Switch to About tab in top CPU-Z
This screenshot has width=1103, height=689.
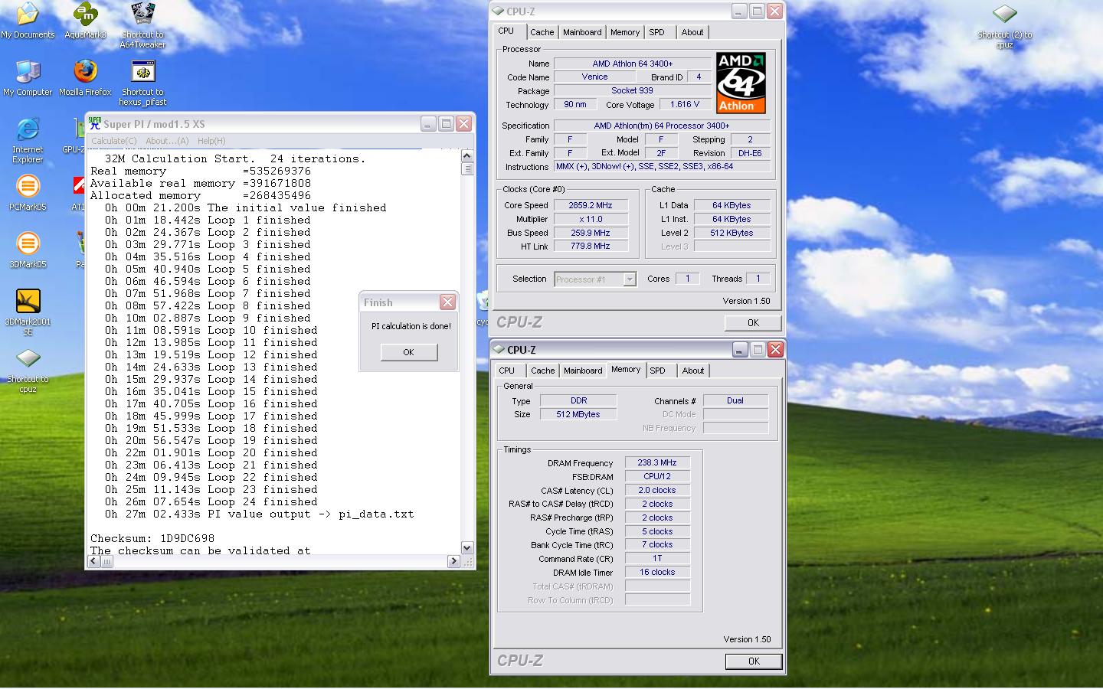(x=692, y=32)
